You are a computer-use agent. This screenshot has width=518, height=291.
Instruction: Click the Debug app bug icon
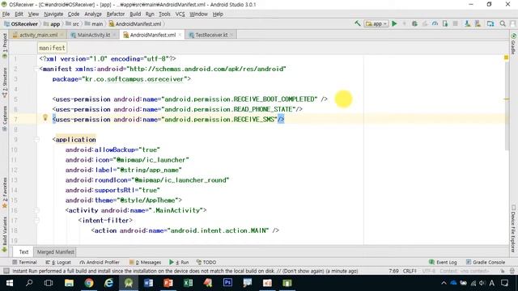414,23
